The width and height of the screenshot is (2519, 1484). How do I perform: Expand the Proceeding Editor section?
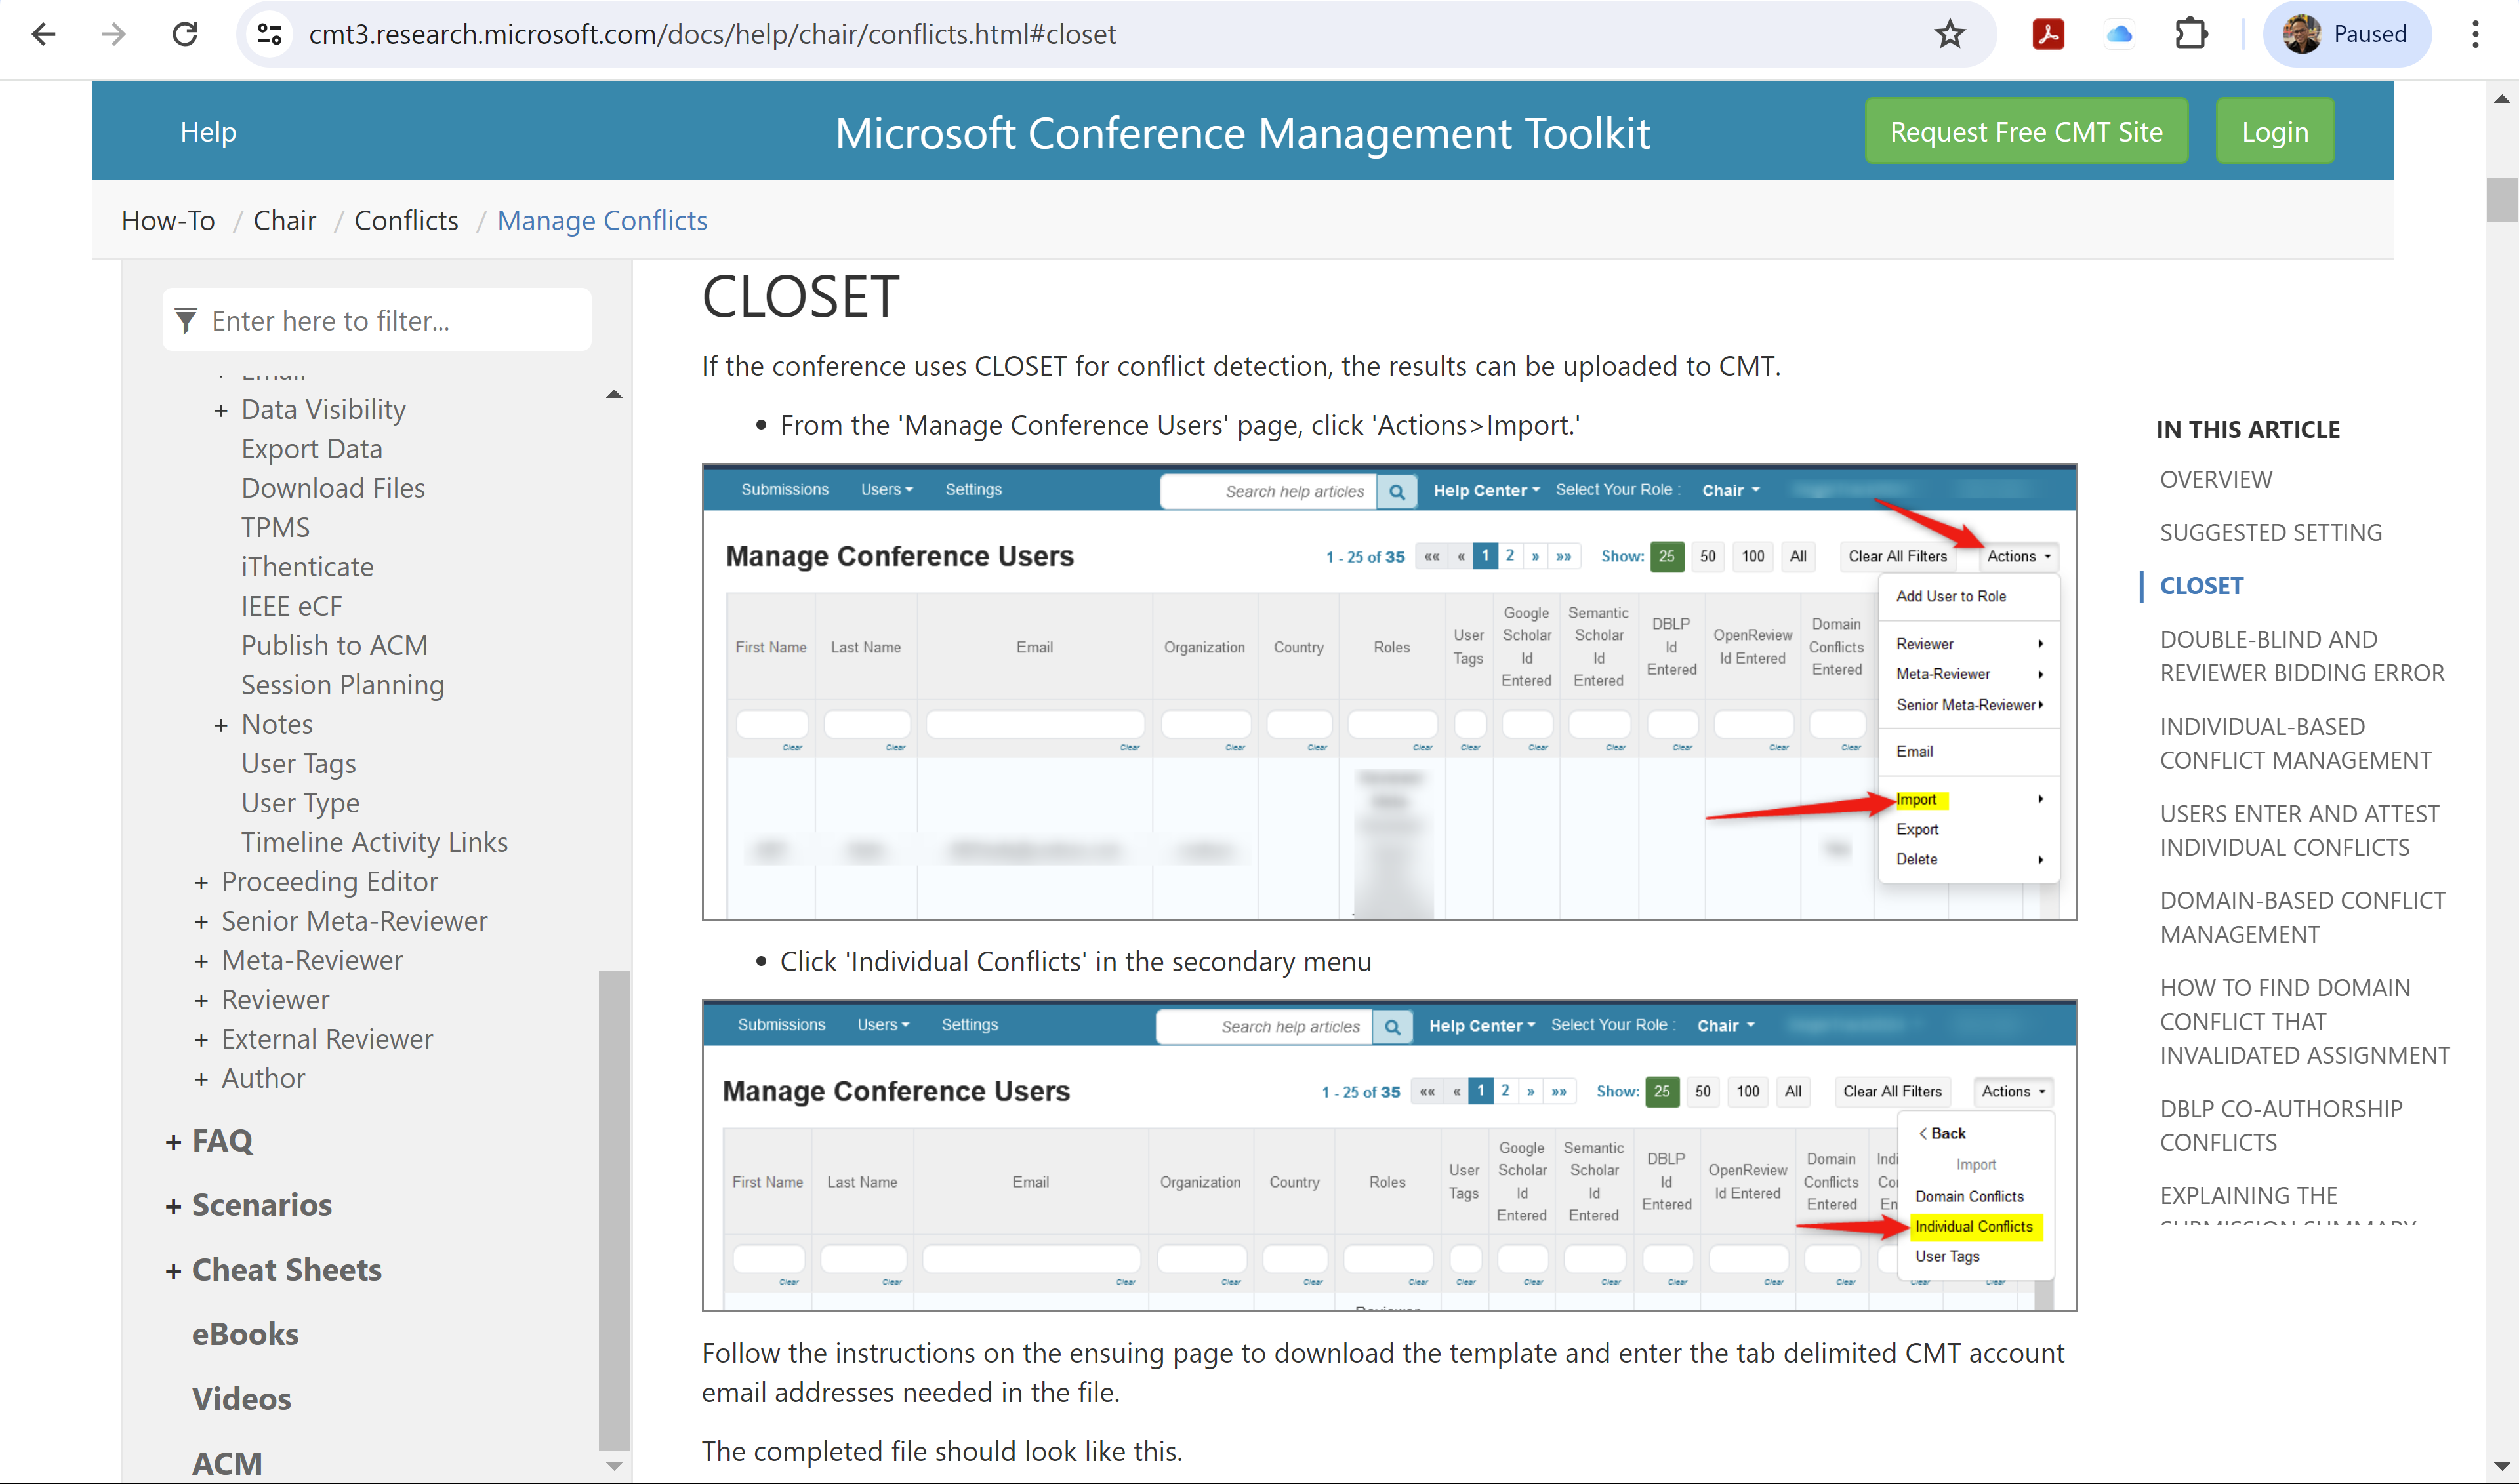(x=201, y=882)
